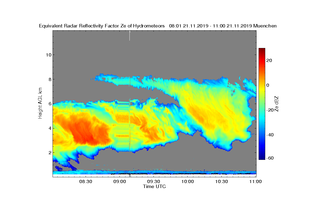Image resolution: width=317 pixels, height=211 pixels.
Task: Click the white vertical streak at plot top
Action: tap(130, 35)
